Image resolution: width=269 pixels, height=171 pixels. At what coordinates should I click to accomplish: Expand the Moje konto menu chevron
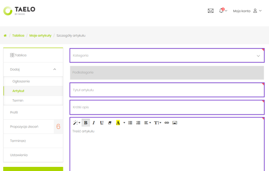coord(260,11)
